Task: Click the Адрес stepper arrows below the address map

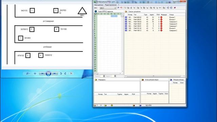Action: click(x=115, y=76)
